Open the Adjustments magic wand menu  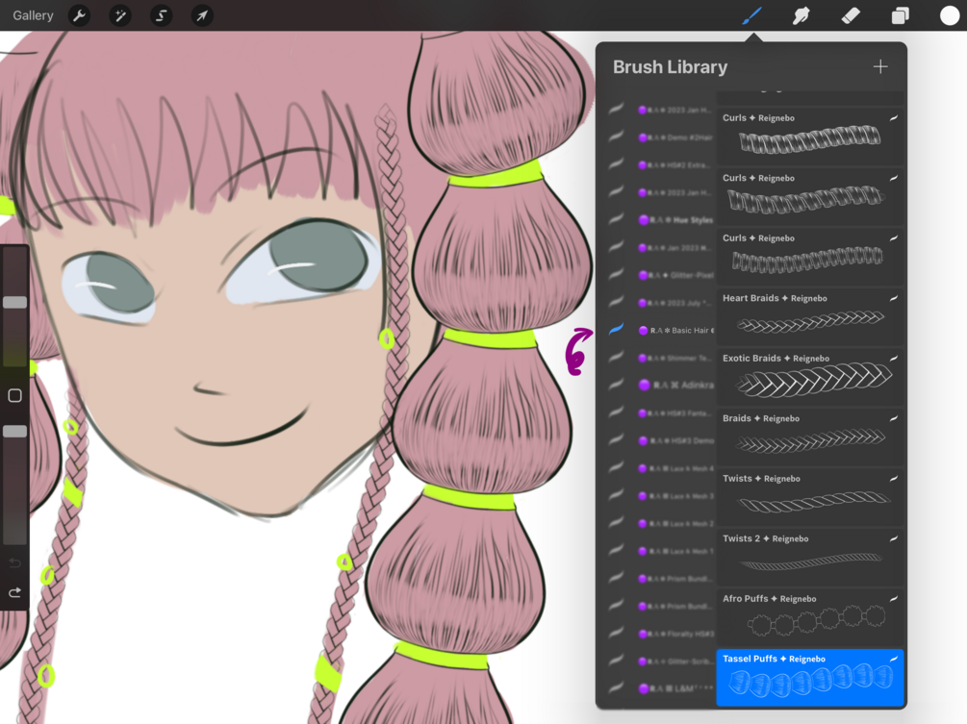[x=119, y=15]
